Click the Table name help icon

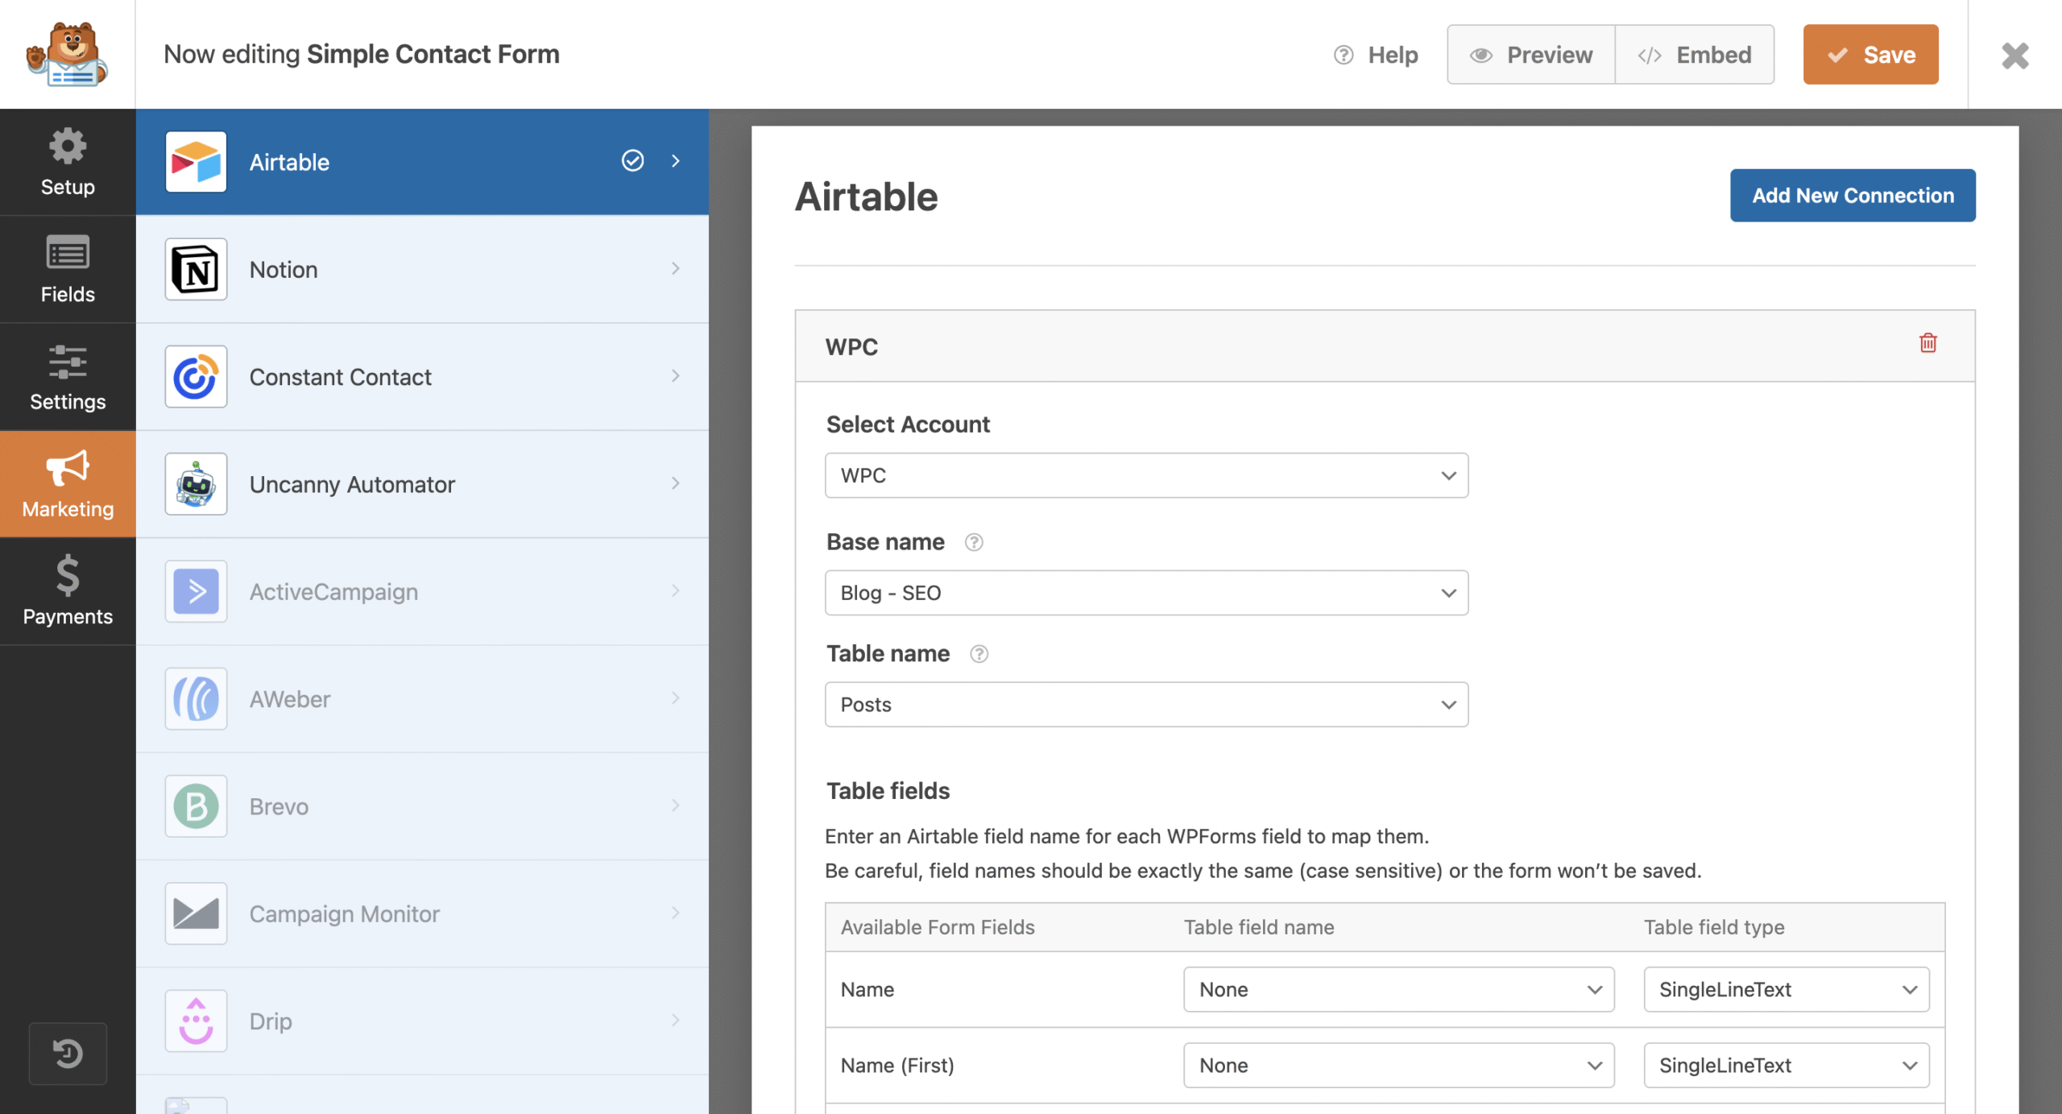(x=979, y=654)
